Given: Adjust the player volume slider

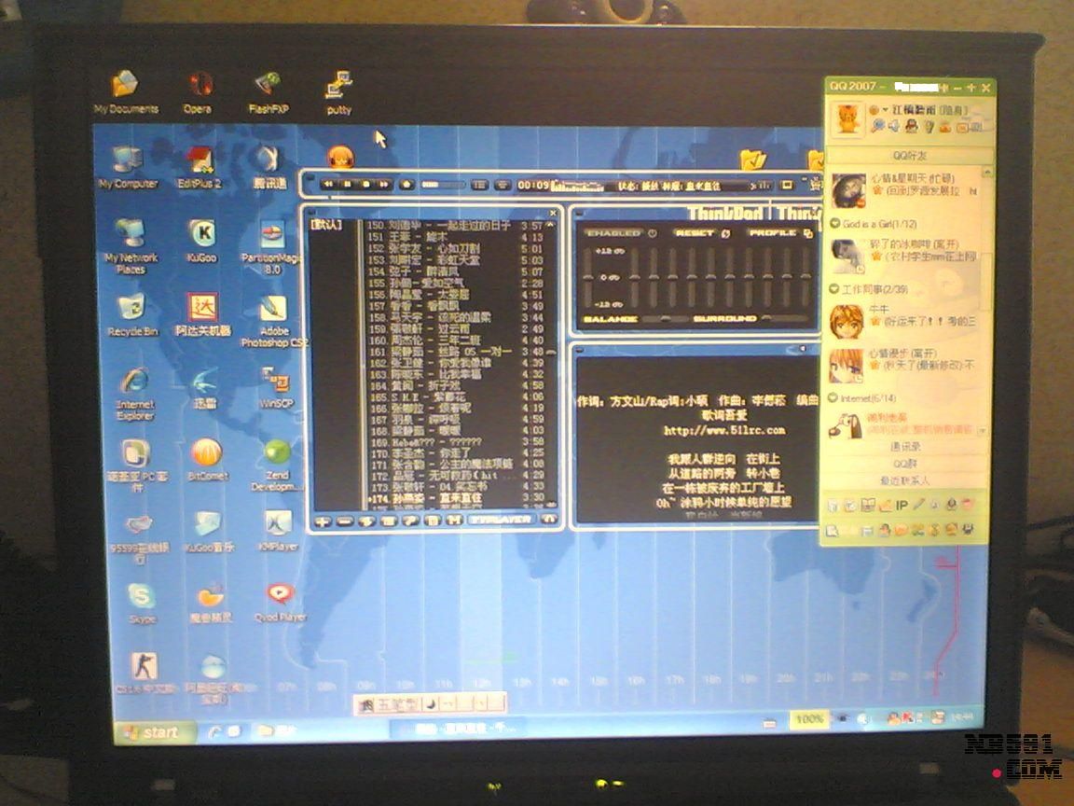Looking at the screenshot, I should (443, 185).
